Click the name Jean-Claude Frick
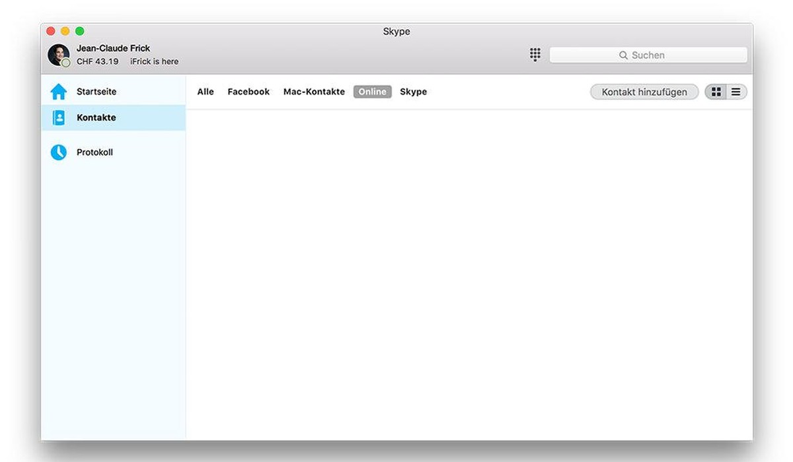The height and width of the screenshot is (462, 793). tap(113, 48)
